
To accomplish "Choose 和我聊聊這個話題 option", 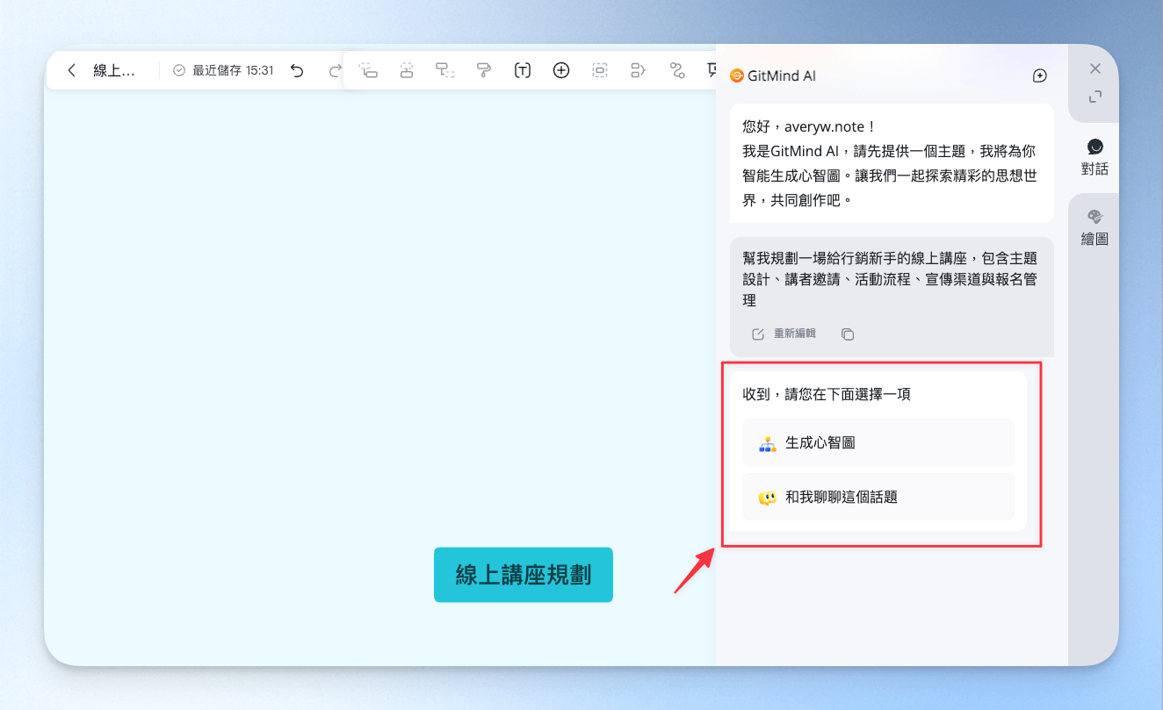I will tap(878, 498).
